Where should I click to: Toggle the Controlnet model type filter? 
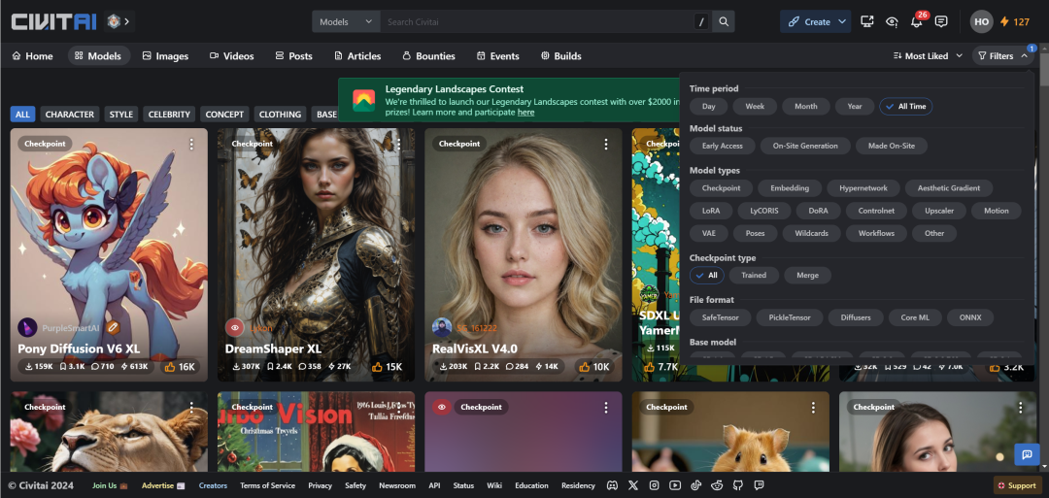[x=876, y=212]
